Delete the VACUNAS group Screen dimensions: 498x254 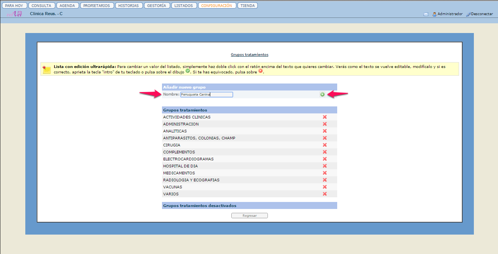pyautogui.click(x=325, y=187)
